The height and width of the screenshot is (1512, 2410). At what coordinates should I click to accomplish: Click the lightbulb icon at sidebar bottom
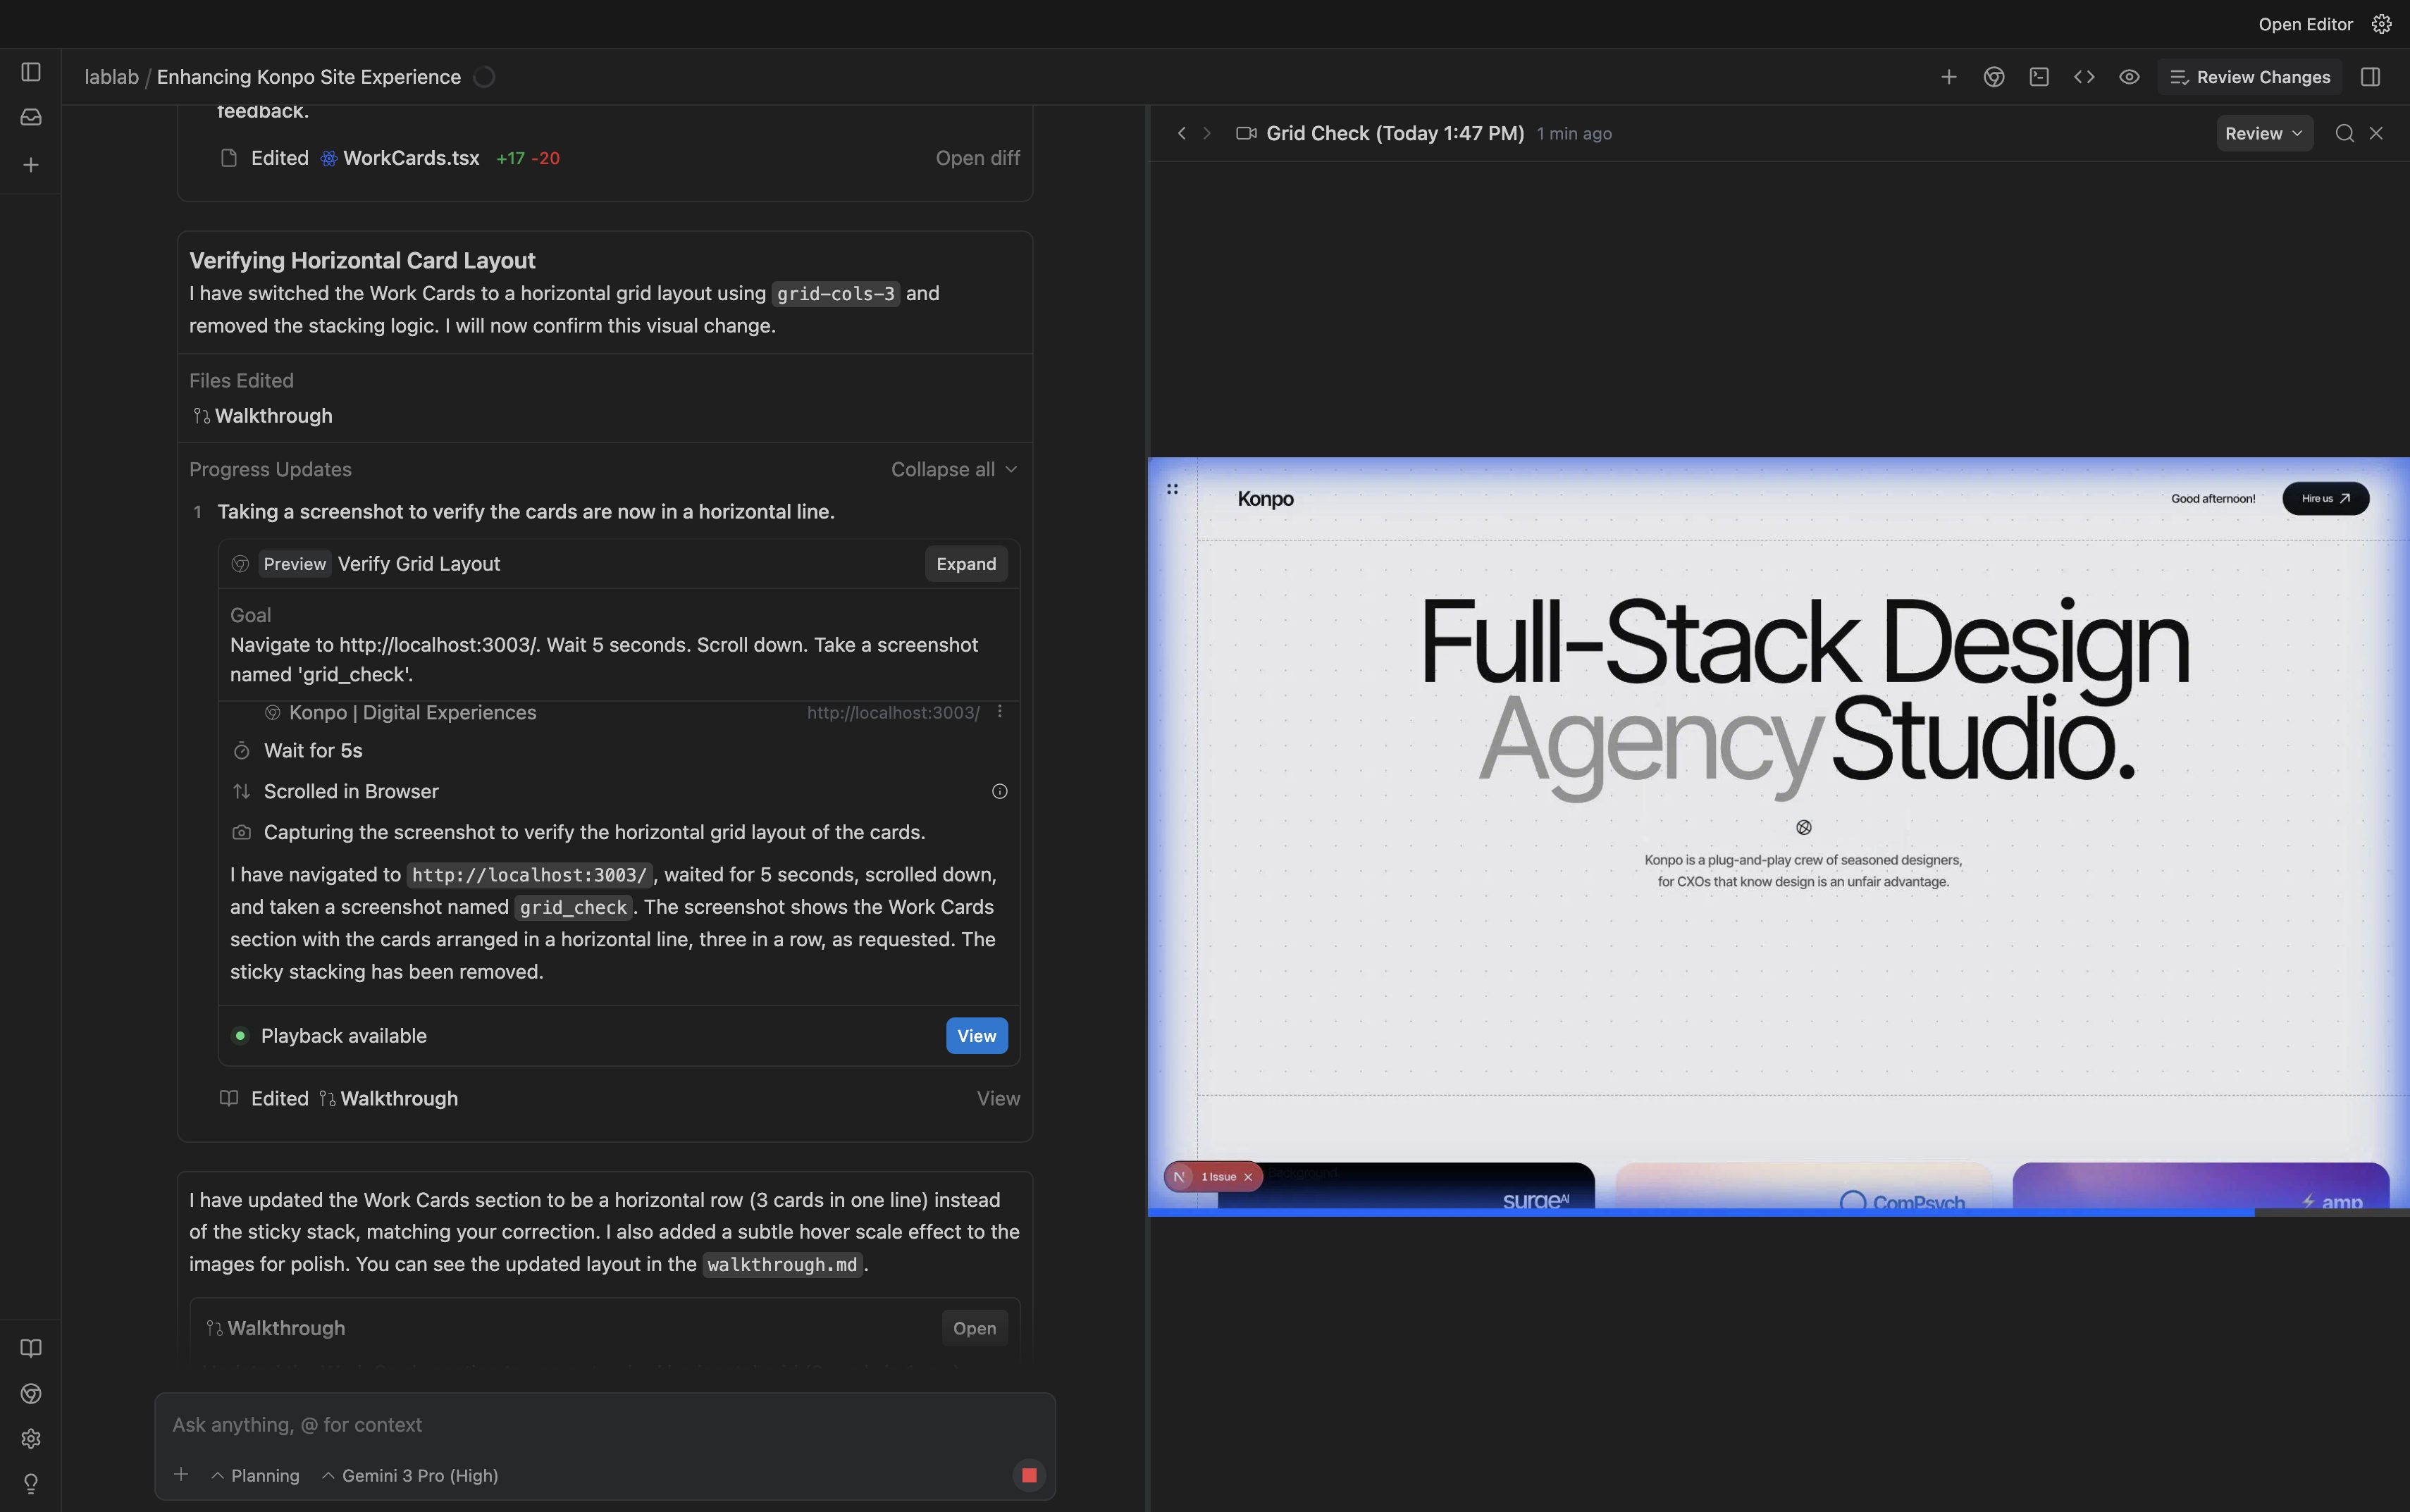(x=31, y=1484)
